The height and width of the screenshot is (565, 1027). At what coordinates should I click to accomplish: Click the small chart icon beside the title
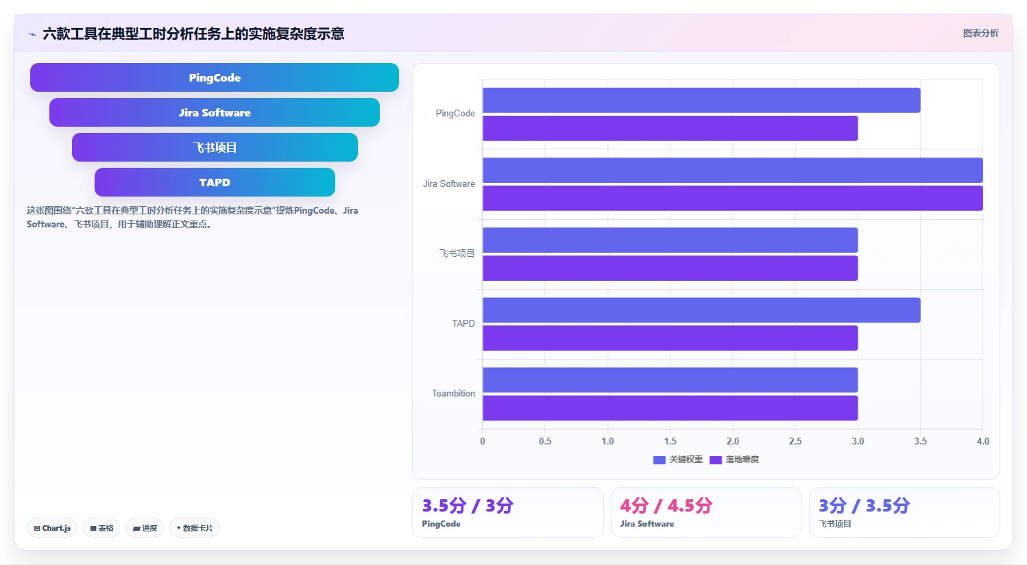pyautogui.click(x=32, y=34)
